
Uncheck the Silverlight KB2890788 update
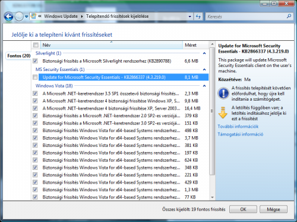(x=35, y=61)
